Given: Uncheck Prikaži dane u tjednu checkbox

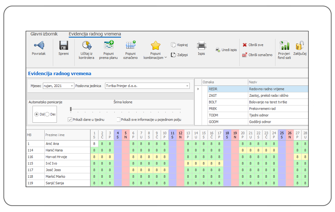Looking at the screenshot, I should [x=70, y=119].
